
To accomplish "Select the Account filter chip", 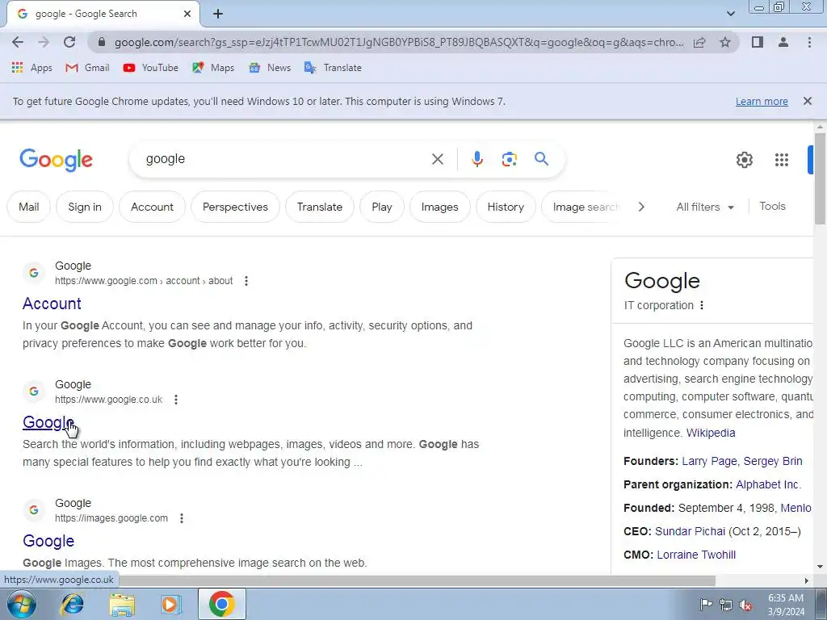I will (x=152, y=207).
